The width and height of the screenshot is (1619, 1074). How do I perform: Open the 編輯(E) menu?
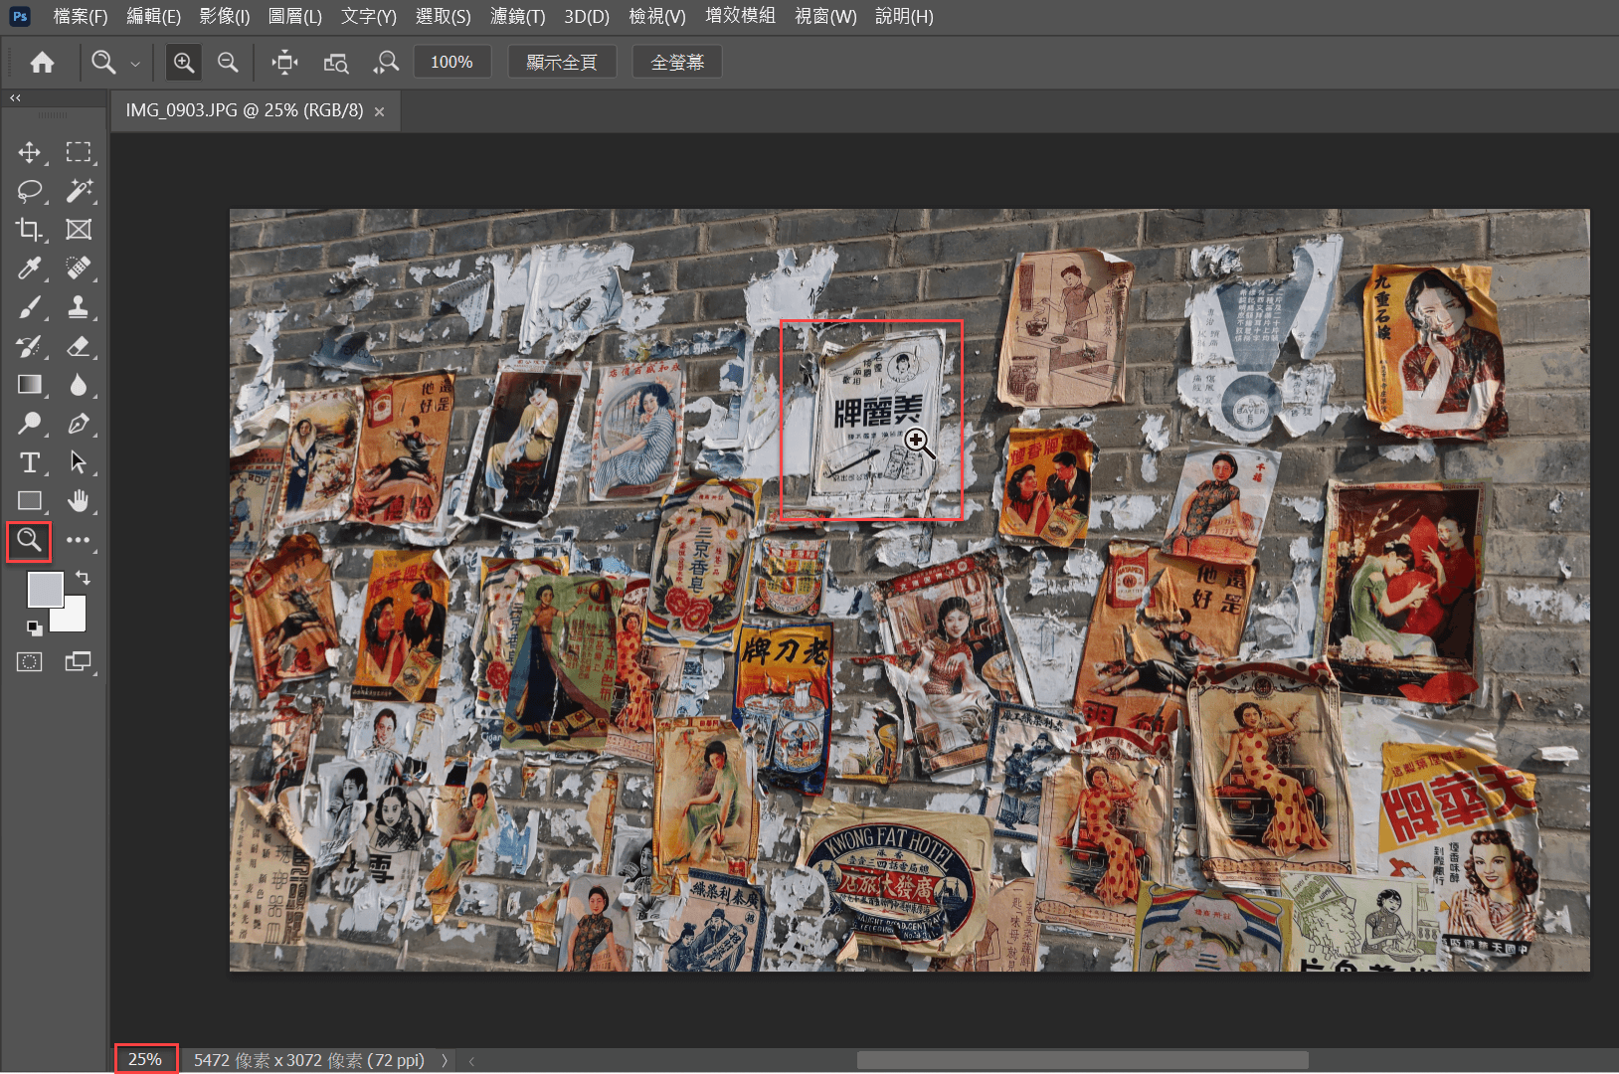(x=154, y=16)
